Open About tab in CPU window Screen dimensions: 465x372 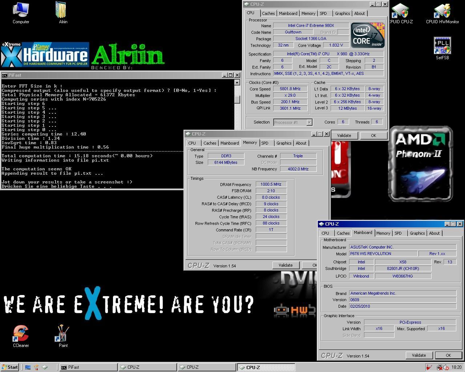point(360,13)
